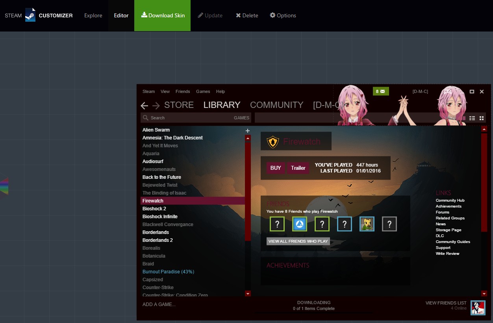Click the Steam Customizer logo icon

tap(30, 15)
